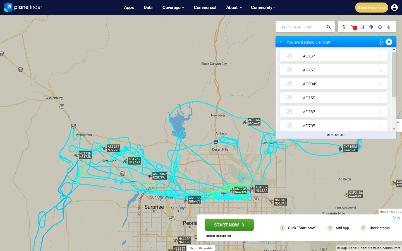Open the user account profile icon
Screen dimensions: 402x251
point(394,8)
